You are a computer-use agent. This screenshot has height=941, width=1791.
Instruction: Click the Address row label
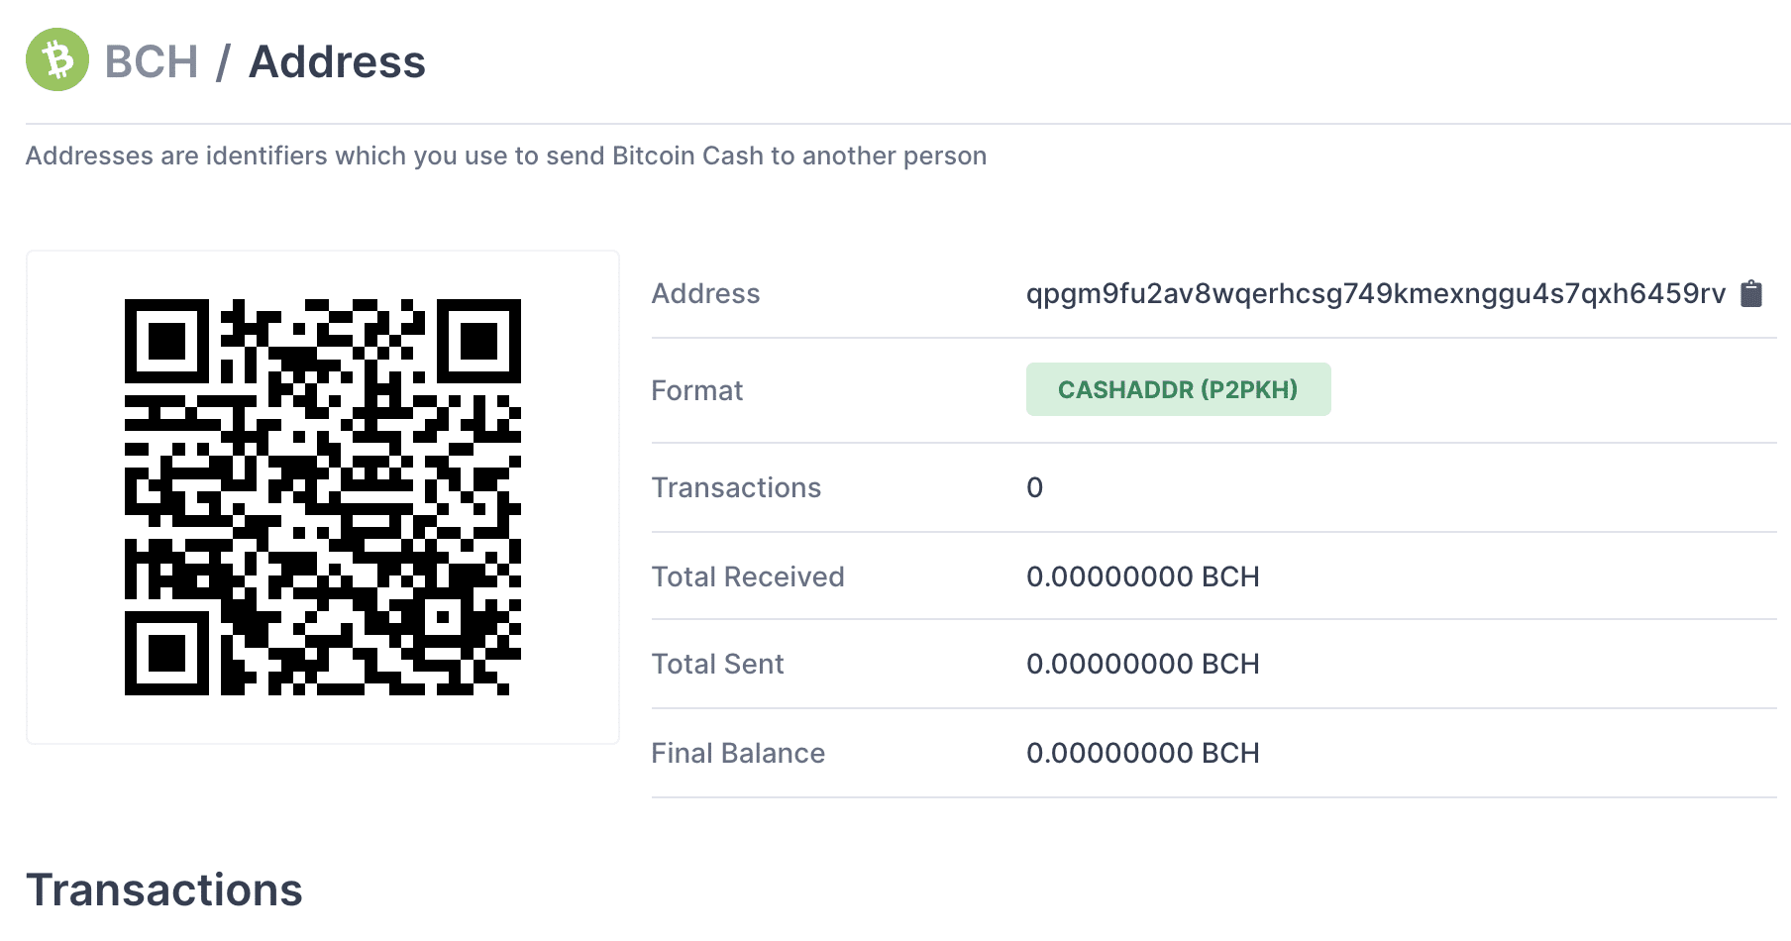705,293
